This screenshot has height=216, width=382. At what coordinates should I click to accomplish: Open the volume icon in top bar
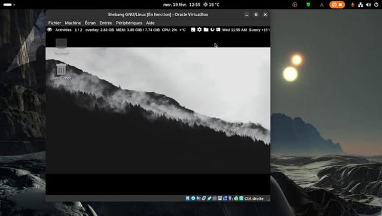click(x=368, y=5)
